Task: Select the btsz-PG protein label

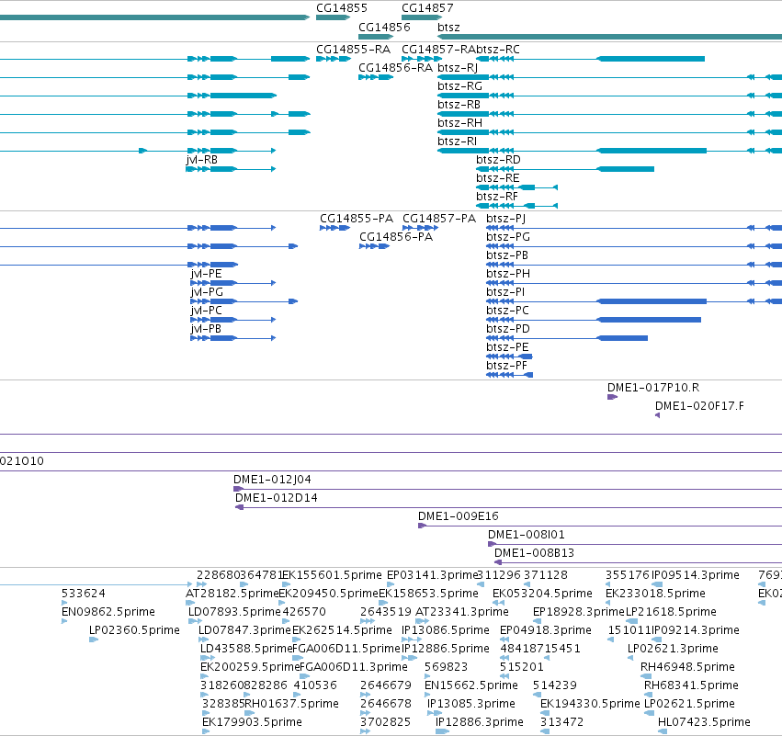Action: pyautogui.click(x=507, y=237)
